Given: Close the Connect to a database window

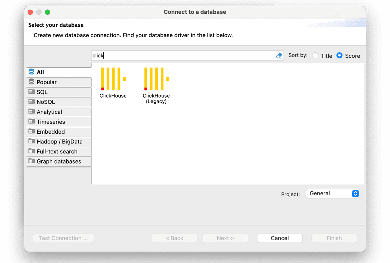Looking at the screenshot, I should 30,12.
